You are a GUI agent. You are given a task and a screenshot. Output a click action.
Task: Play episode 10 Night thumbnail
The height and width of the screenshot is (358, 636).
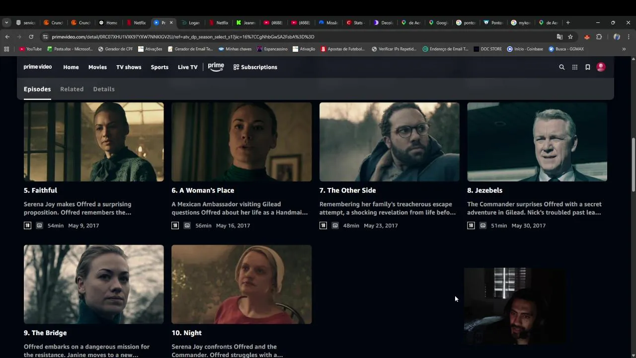coord(241,284)
